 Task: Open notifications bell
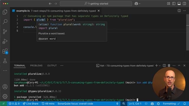pyautogui.click(x=185, y=104)
